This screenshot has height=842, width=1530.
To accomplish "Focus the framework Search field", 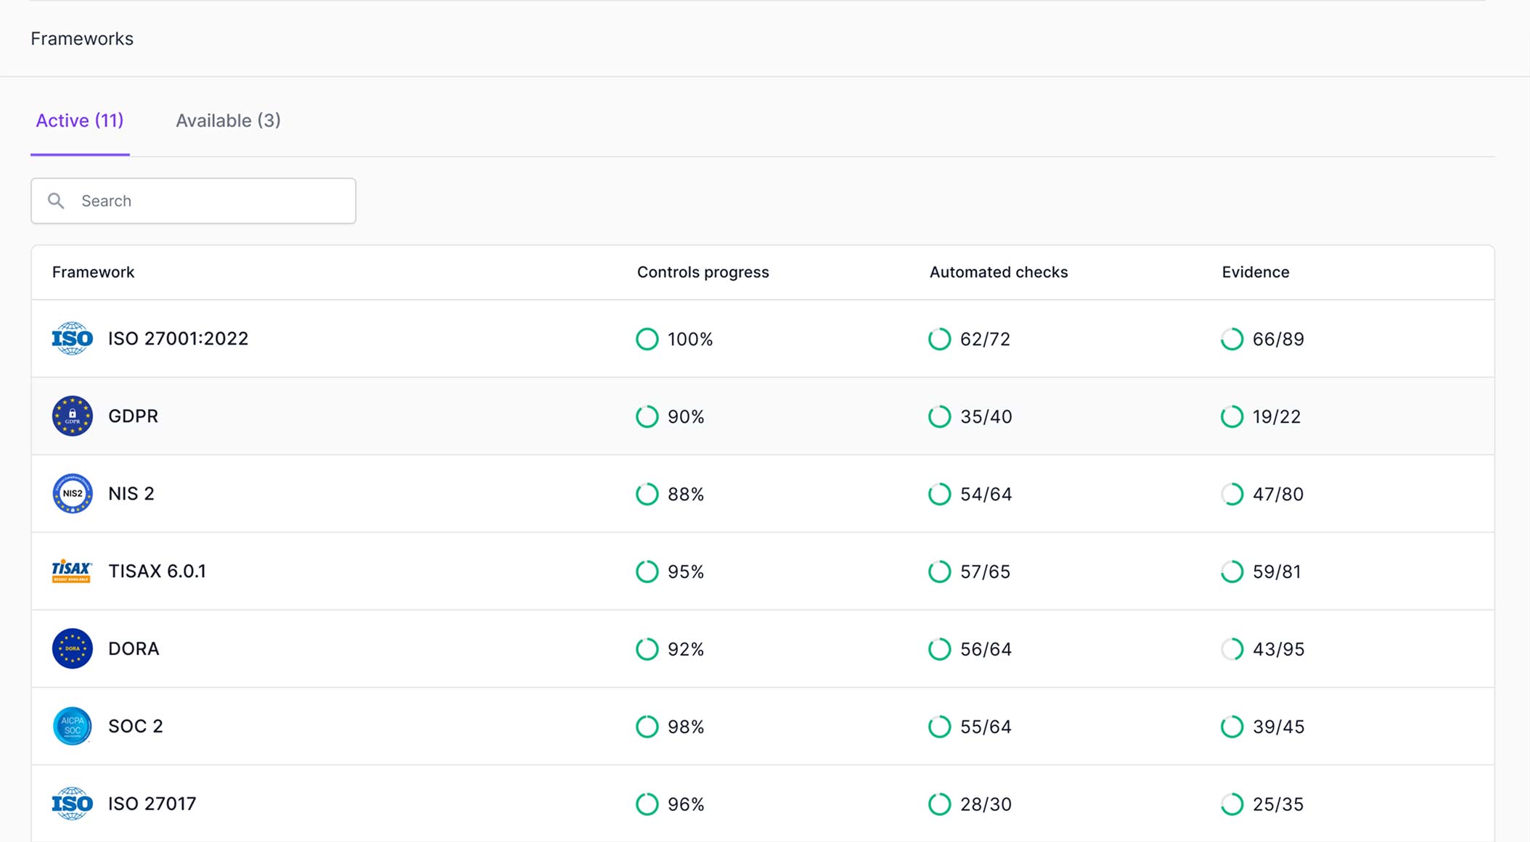I will point(193,201).
